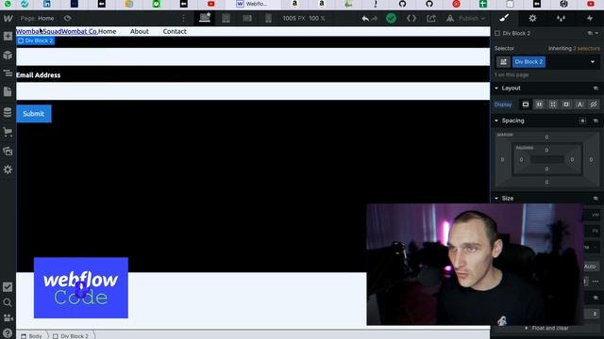Select Body in the breadcrumb bar
This screenshot has width=604, height=339.
pos(31,336)
